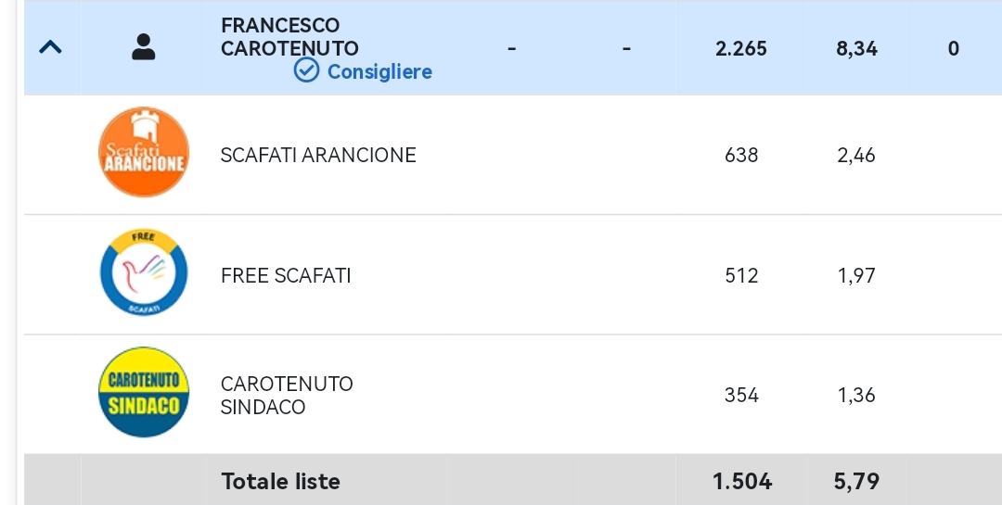Open the Scafati Arancione orange logo
1002x505 pixels.
coord(144,152)
